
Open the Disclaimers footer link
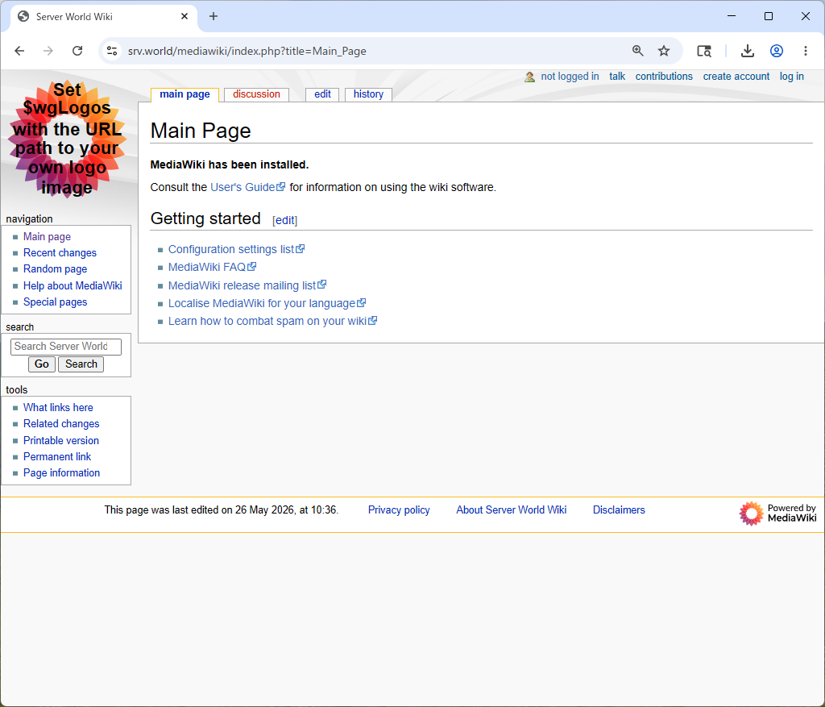619,510
